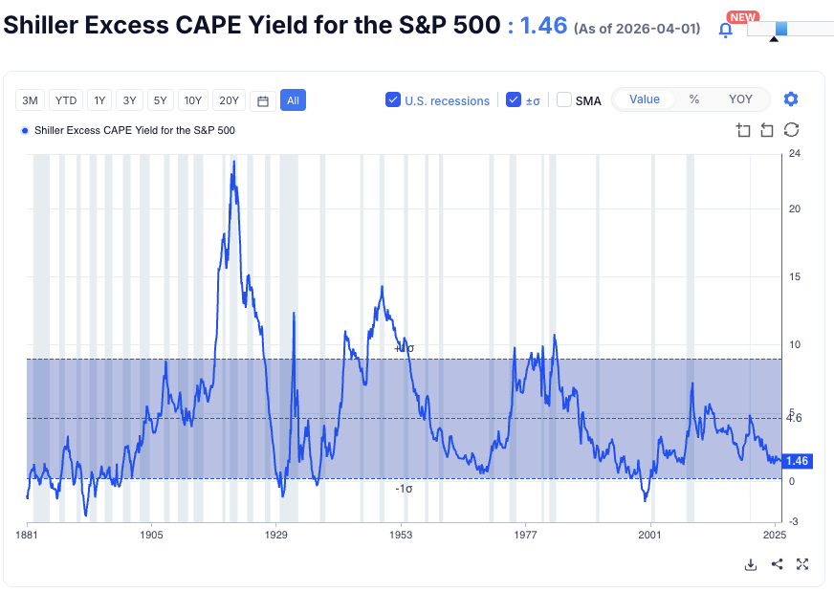Switch to the % view tab
834x592 pixels.
coord(693,99)
